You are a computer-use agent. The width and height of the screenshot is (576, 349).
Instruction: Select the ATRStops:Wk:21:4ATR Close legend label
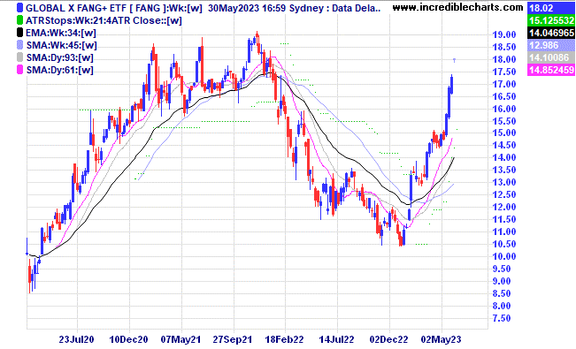tap(104, 20)
